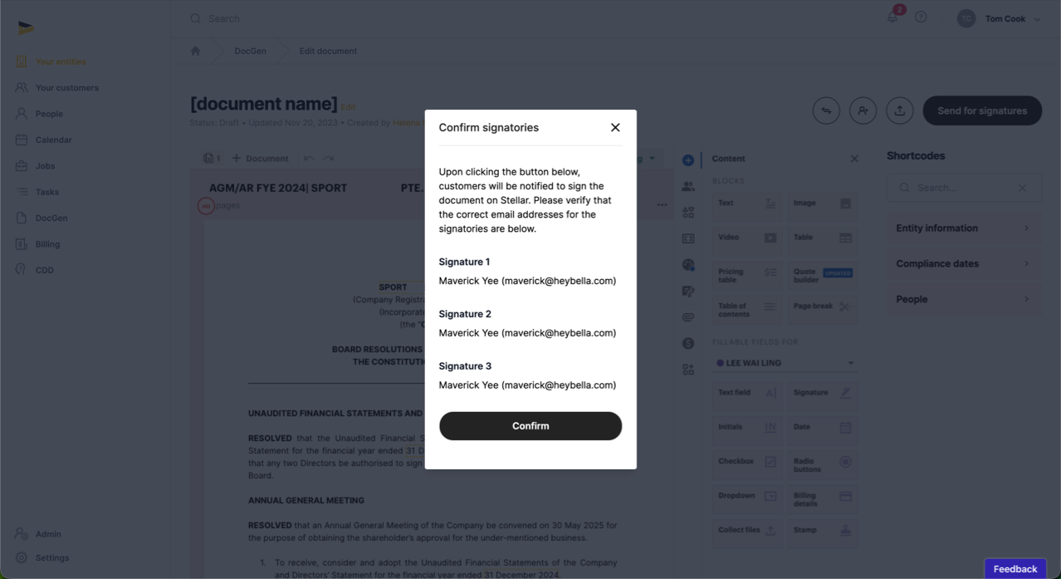Select the Signature fillable field block
This screenshot has width=1061, height=579.
pos(822,393)
